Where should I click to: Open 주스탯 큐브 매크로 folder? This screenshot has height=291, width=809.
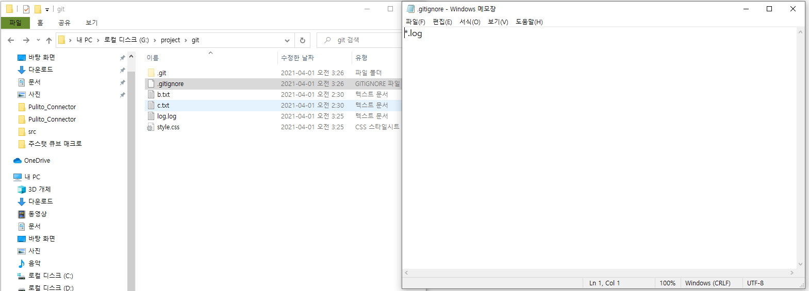pos(55,144)
